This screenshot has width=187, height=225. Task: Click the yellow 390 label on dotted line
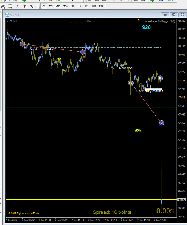coord(138,130)
